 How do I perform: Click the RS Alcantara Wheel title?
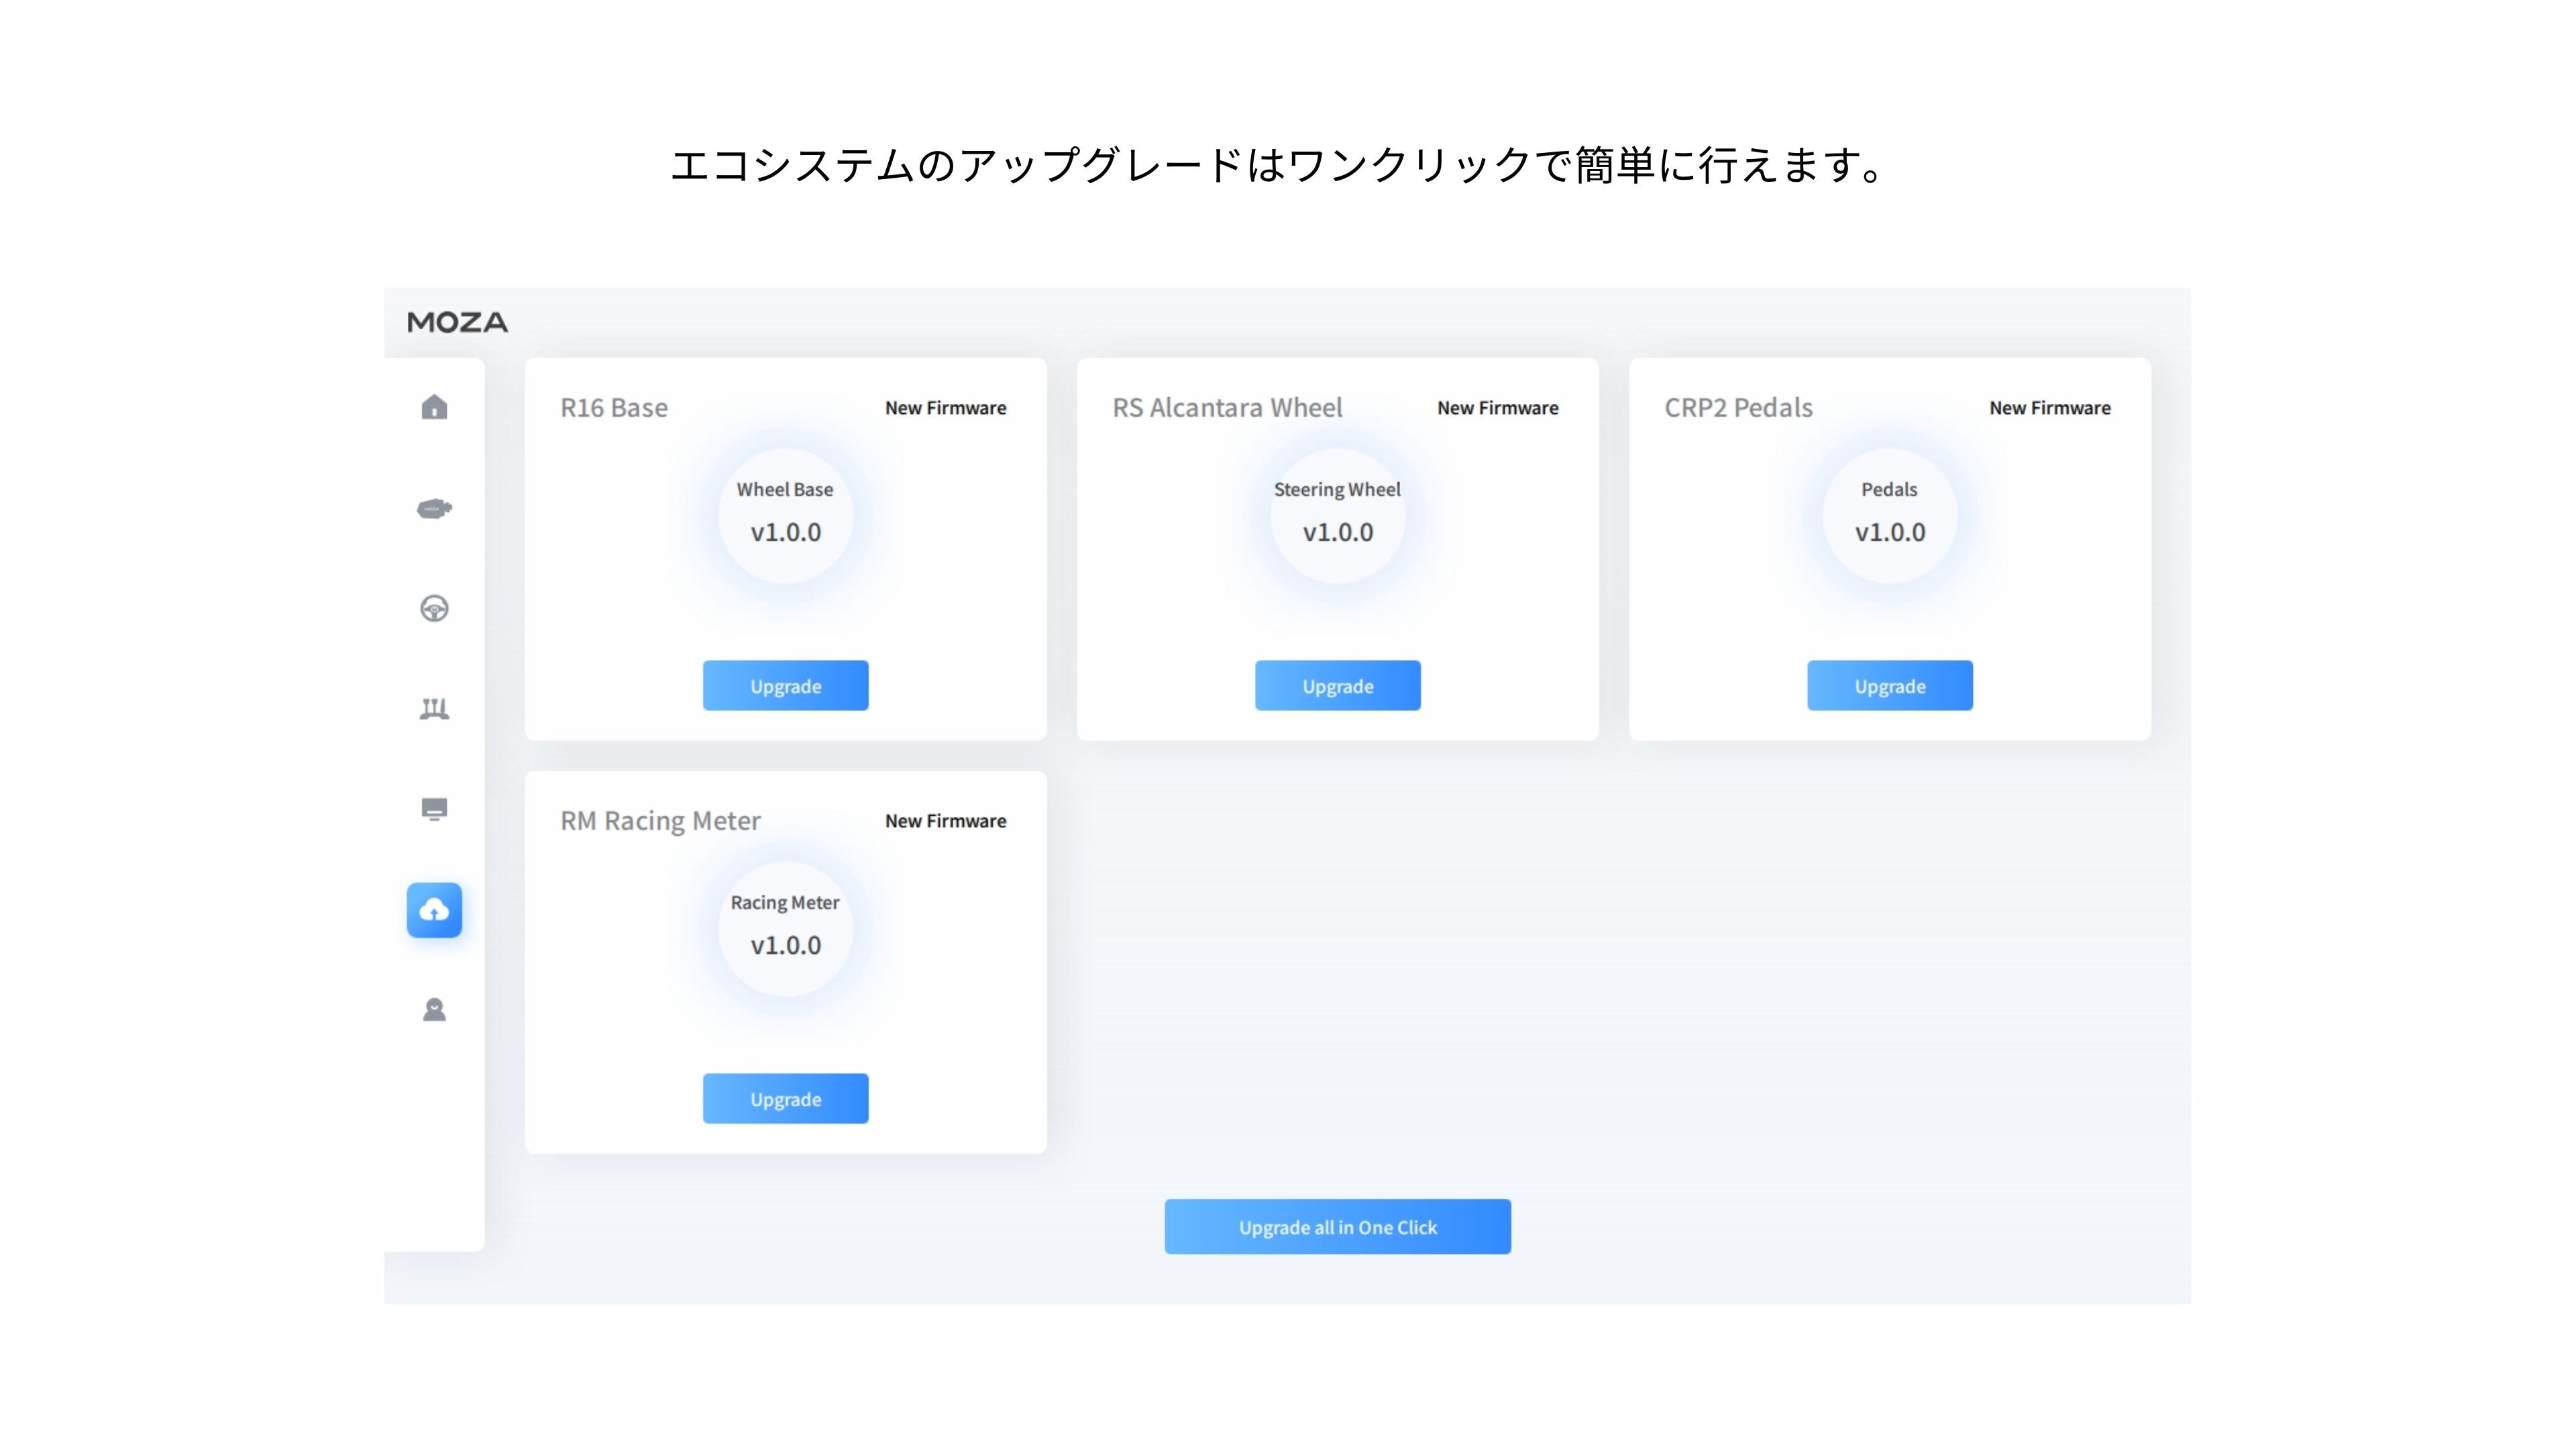[1227, 408]
